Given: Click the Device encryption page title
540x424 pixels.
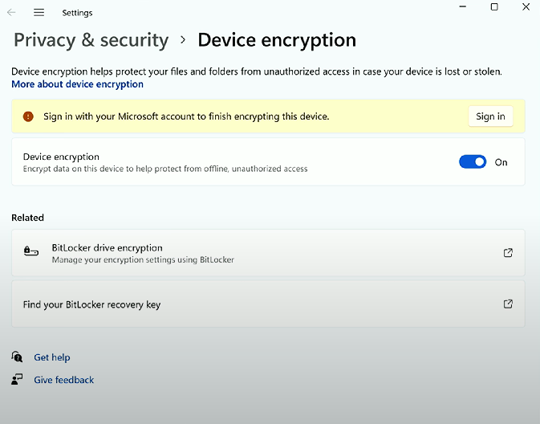Looking at the screenshot, I should click(x=277, y=40).
